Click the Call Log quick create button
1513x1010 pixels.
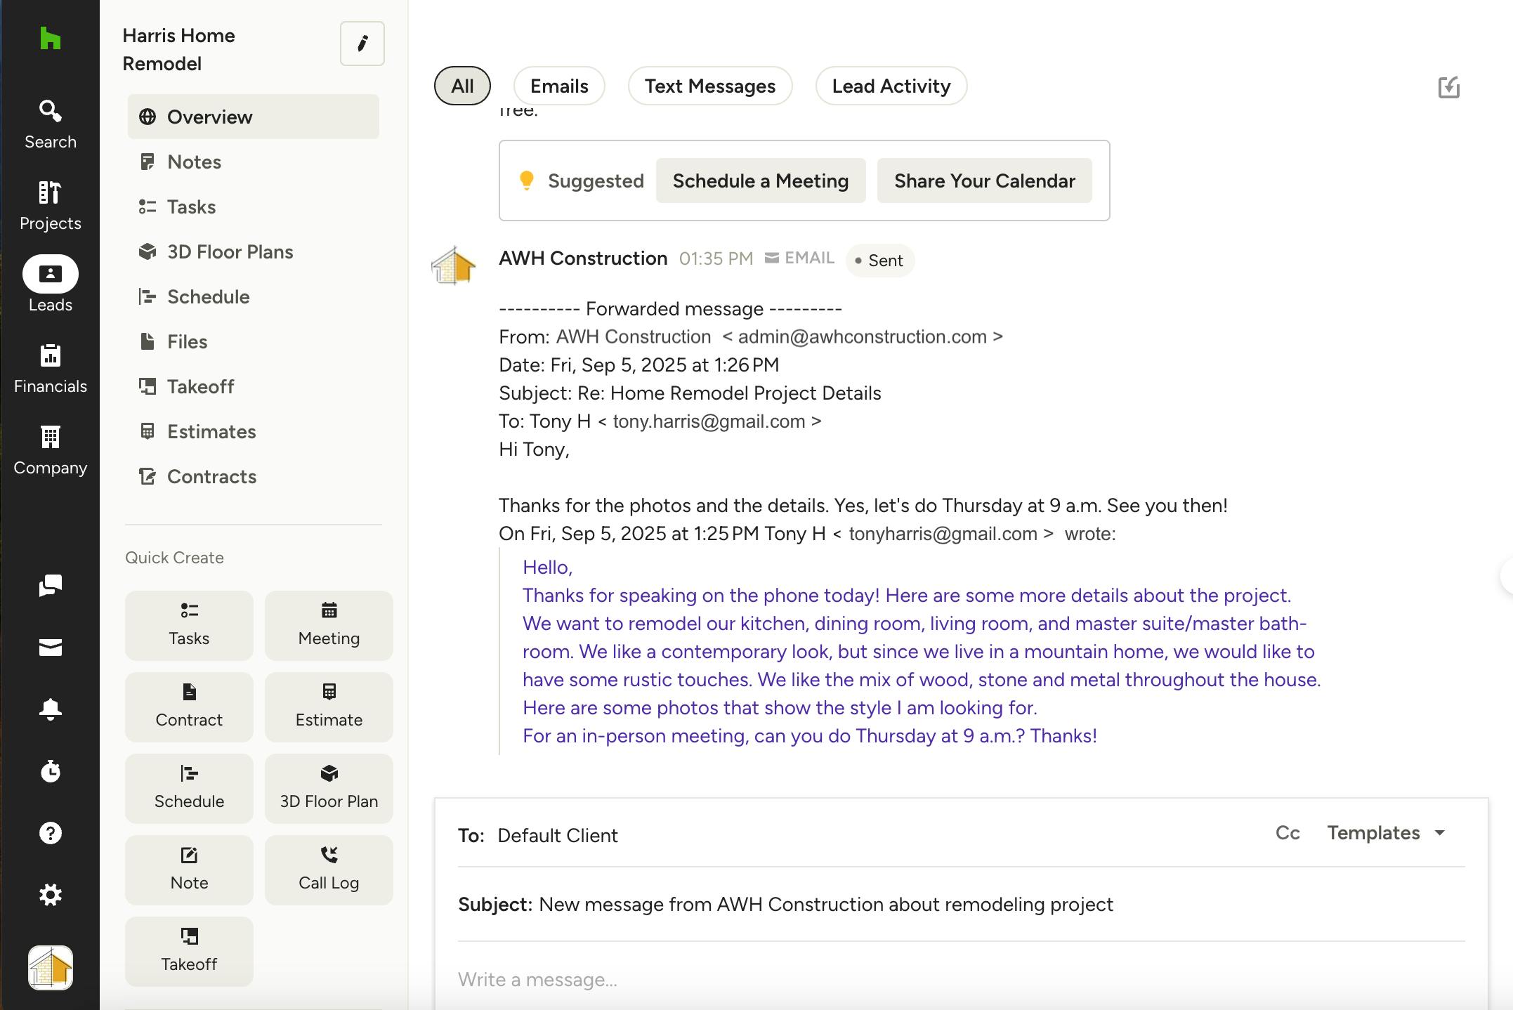click(328, 870)
